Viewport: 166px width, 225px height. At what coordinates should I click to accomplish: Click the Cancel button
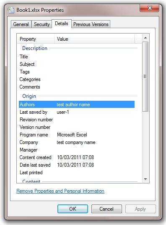[106, 209]
